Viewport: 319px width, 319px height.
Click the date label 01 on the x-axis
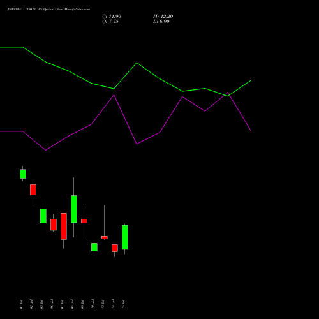21,304
